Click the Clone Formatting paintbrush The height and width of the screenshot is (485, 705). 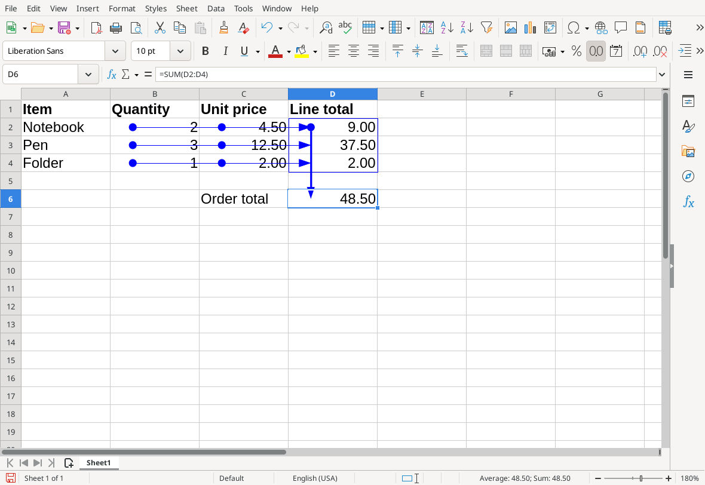[x=223, y=28]
